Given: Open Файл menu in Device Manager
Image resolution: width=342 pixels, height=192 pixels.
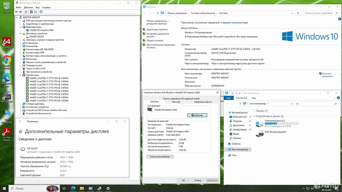Looking at the screenshot, I should coord(18,7).
